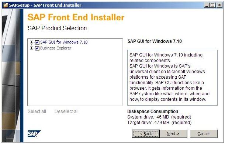Click the SAPSetup title bar application icon
This screenshot has height=144, width=225.
(x=6, y=5)
